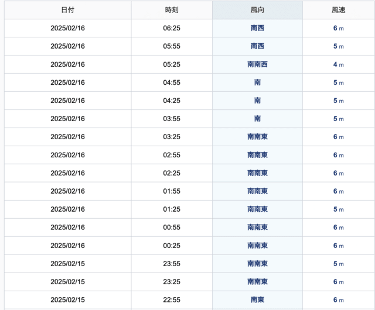375x310 pixels.
Task: Click 南 wind direction at 04:55
Action: [x=257, y=82]
